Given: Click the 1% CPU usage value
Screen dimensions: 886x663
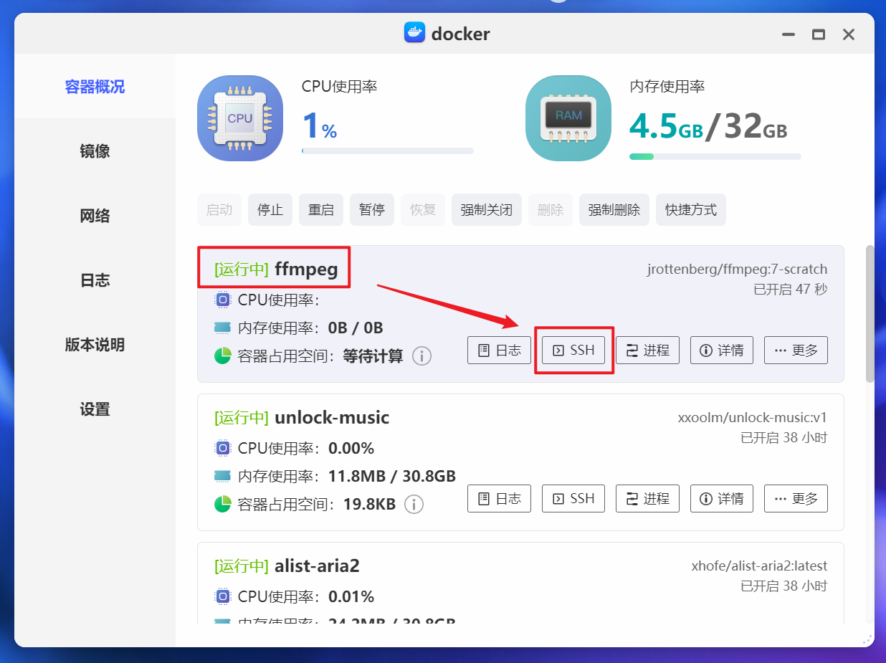Looking at the screenshot, I should point(319,126).
